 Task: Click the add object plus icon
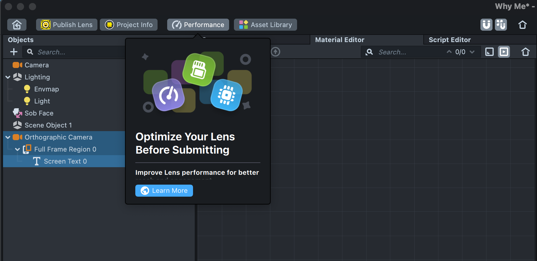[14, 52]
